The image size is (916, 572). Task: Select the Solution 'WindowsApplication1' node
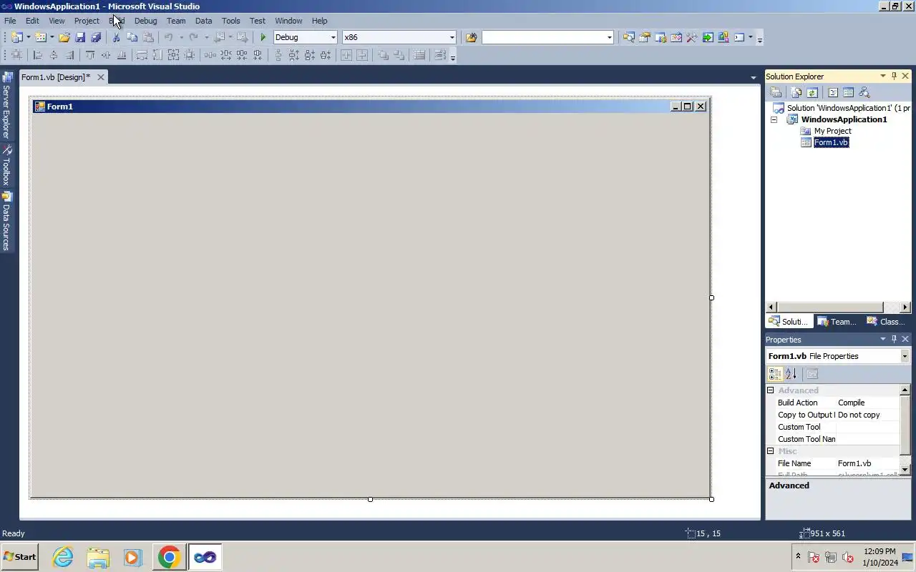tap(848, 108)
